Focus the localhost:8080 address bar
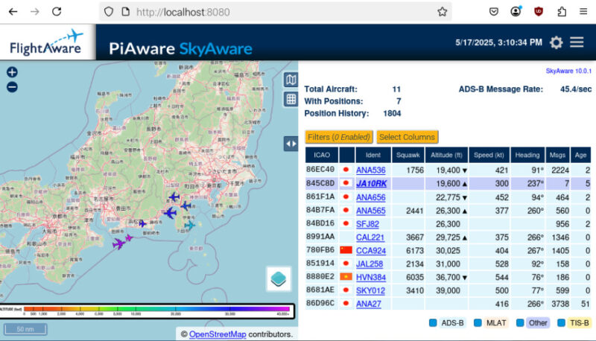 275,12
